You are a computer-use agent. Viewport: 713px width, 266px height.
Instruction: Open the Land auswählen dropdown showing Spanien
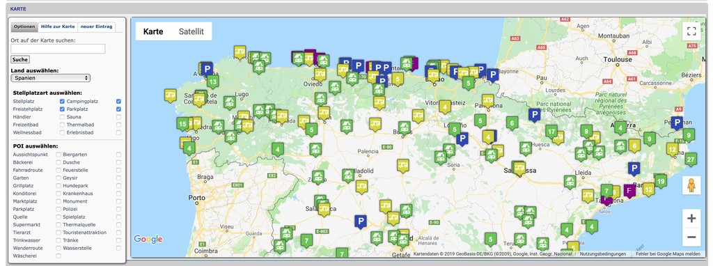click(x=50, y=78)
